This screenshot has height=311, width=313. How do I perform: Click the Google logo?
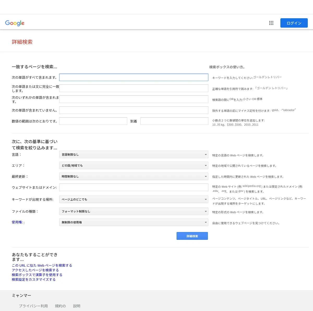pyautogui.click(x=15, y=23)
